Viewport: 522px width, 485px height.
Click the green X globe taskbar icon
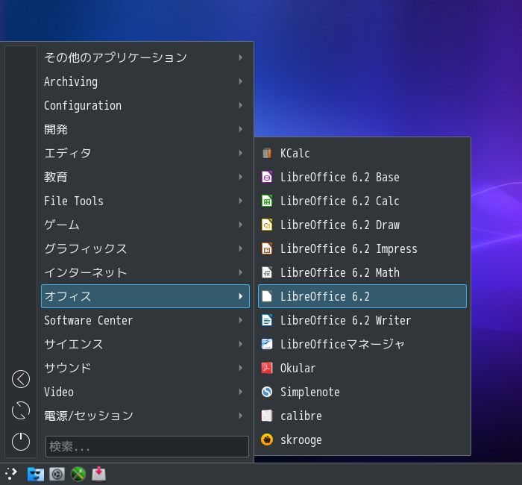click(x=78, y=474)
